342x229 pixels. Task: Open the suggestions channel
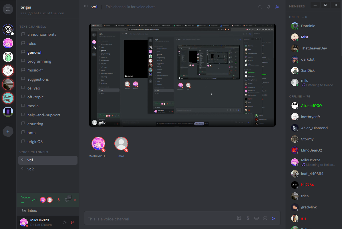click(48, 79)
